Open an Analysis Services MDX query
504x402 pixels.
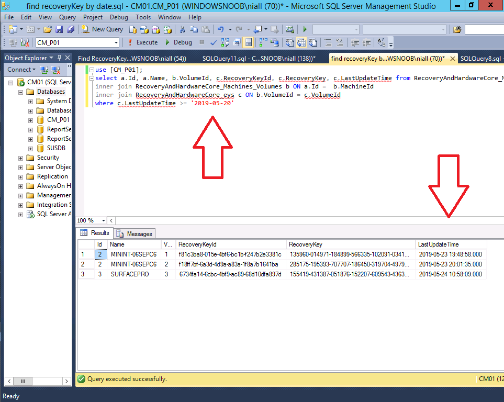pos(144,30)
